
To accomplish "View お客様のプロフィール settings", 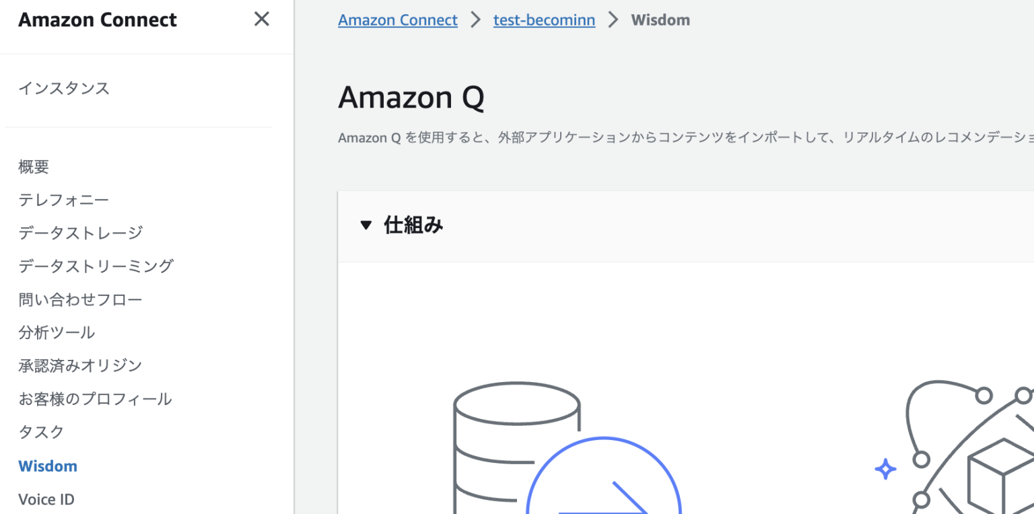I will click(95, 398).
